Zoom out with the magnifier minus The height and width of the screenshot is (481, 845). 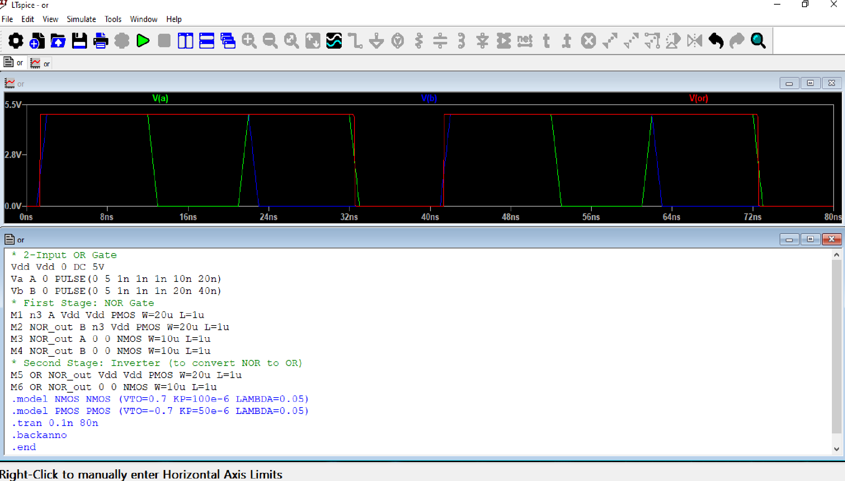[270, 41]
